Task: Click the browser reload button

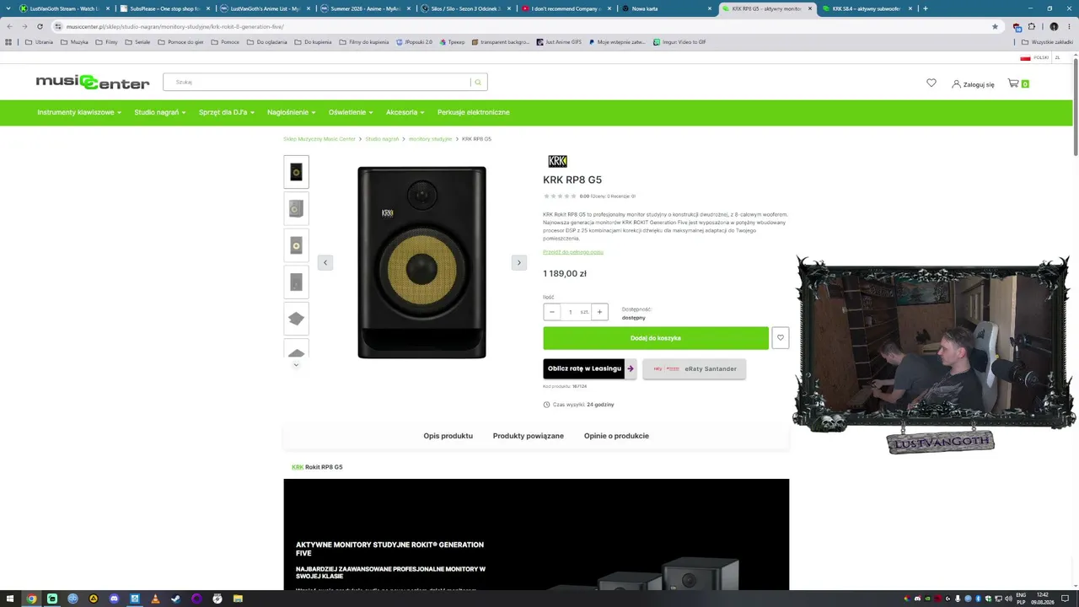Action: (40, 26)
